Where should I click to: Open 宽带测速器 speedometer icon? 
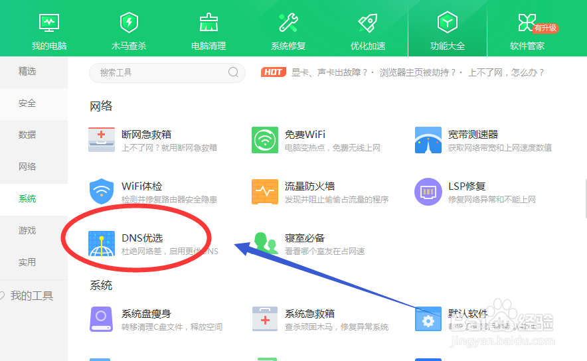[428, 140]
